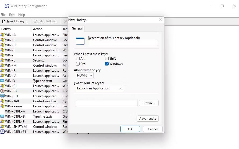Screen dimensions: 239x149
Task: Open the Advanced... settings button
Action: (148, 119)
